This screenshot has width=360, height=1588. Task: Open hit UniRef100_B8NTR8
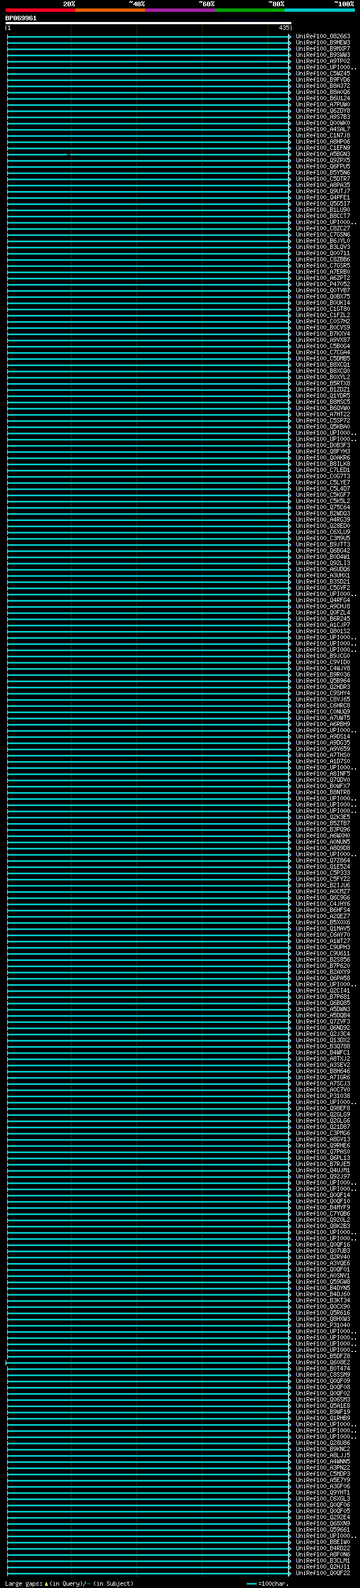322,792
